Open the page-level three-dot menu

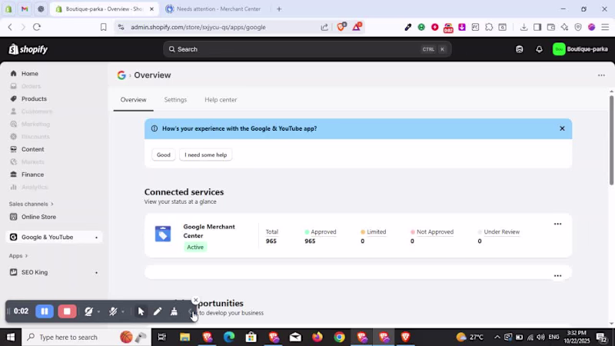click(601, 75)
